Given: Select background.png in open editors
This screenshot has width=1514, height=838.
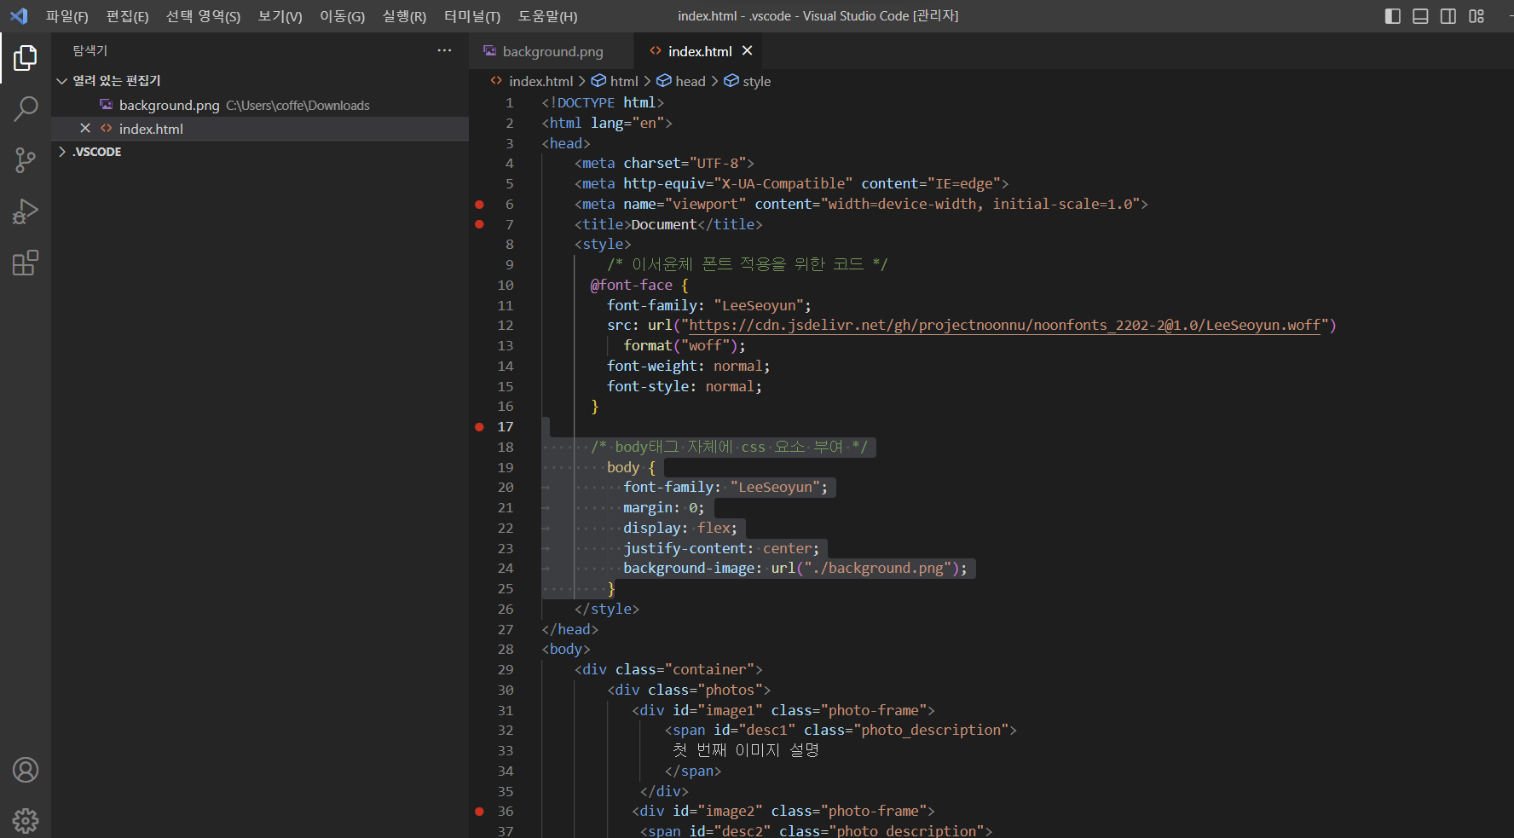Looking at the screenshot, I should pyautogui.click(x=260, y=105).
